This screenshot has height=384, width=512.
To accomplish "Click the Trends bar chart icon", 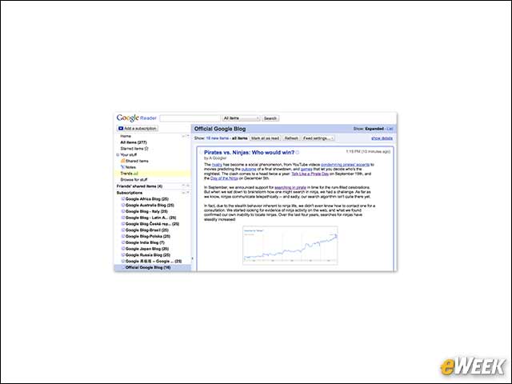I will (135, 174).
